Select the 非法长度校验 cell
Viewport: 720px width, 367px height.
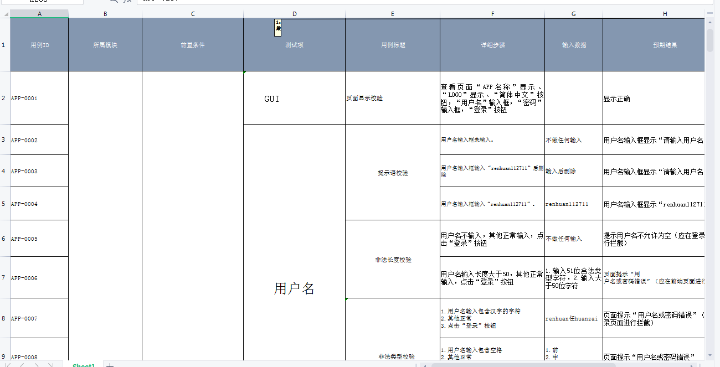(393, 259)
